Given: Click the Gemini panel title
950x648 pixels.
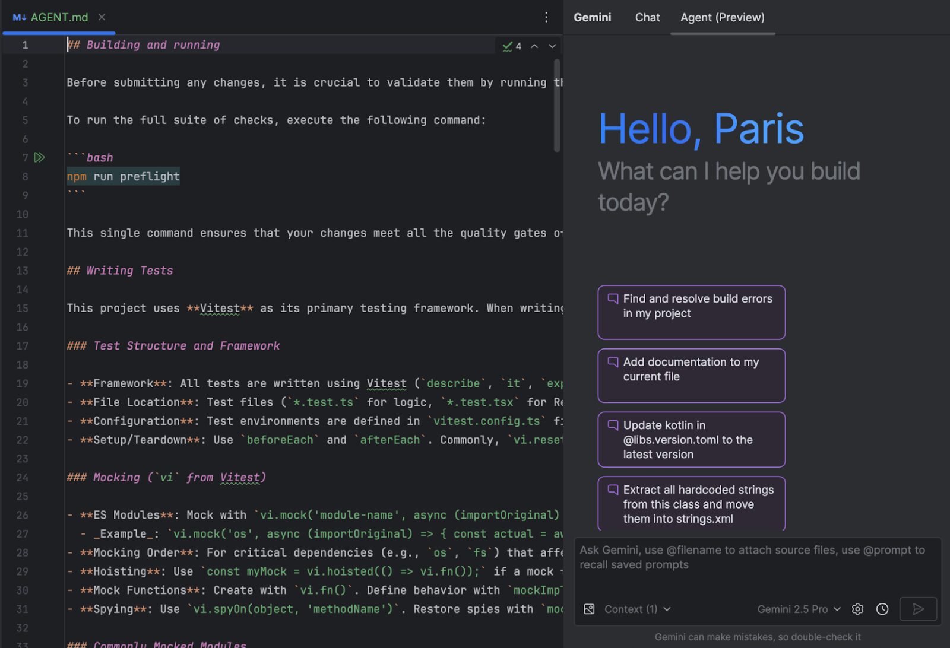Looking at the screenshot, I should pyautogui.click(x=592, y=17).
